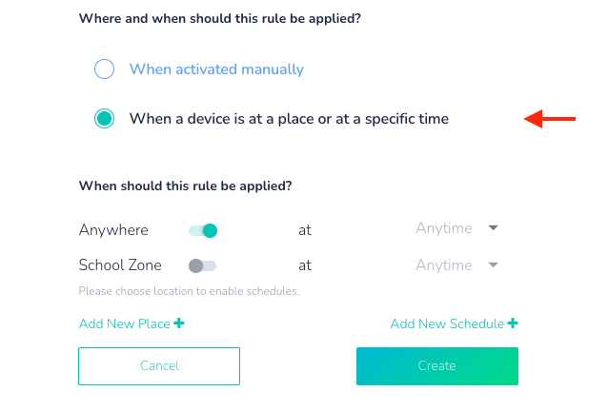608x411 pixels.
Task: Expand the dropdown arrow in the School Zone row
Action: coord(494,265)
